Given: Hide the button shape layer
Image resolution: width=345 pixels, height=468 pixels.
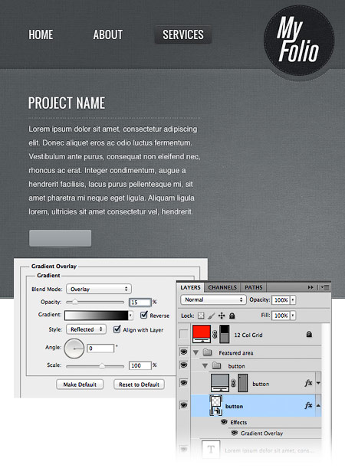Looking at the screenshot, I should tap(184, 383).
